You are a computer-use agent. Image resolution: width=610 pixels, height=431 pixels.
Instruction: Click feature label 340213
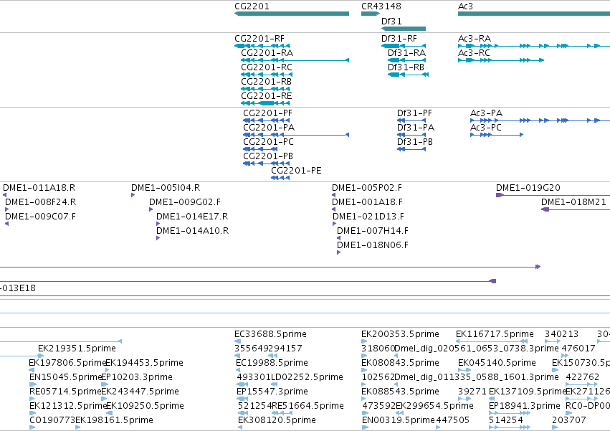561,334
